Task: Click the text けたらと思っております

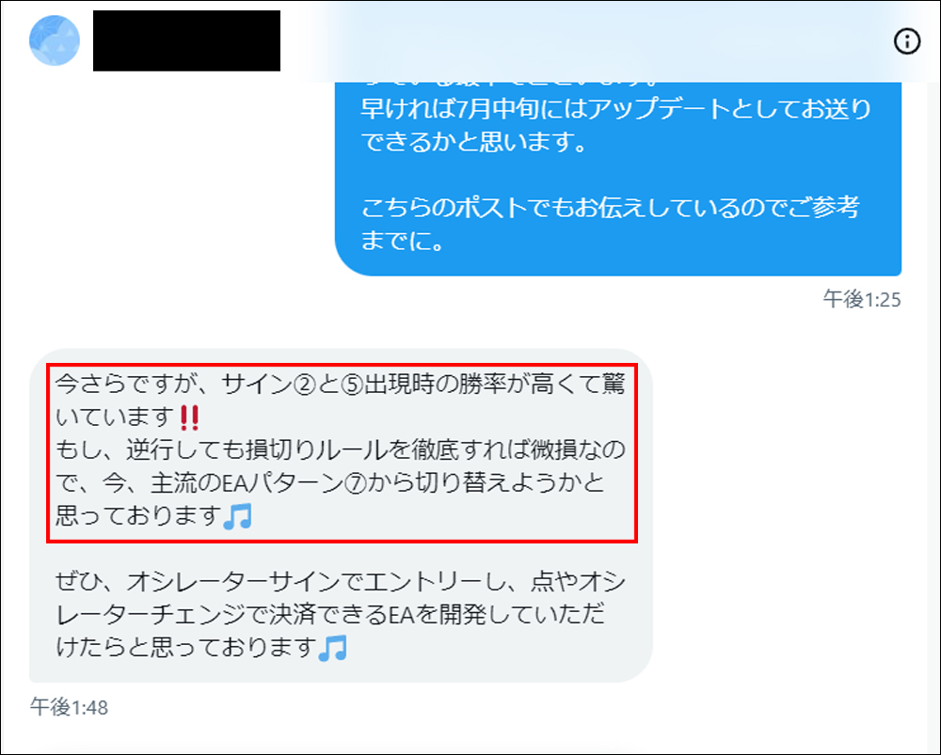Action: tap(186, 647)
